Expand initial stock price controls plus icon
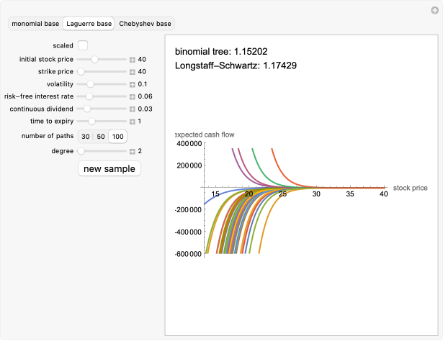Viewport: 443px width, 341px height. point(133,60)
